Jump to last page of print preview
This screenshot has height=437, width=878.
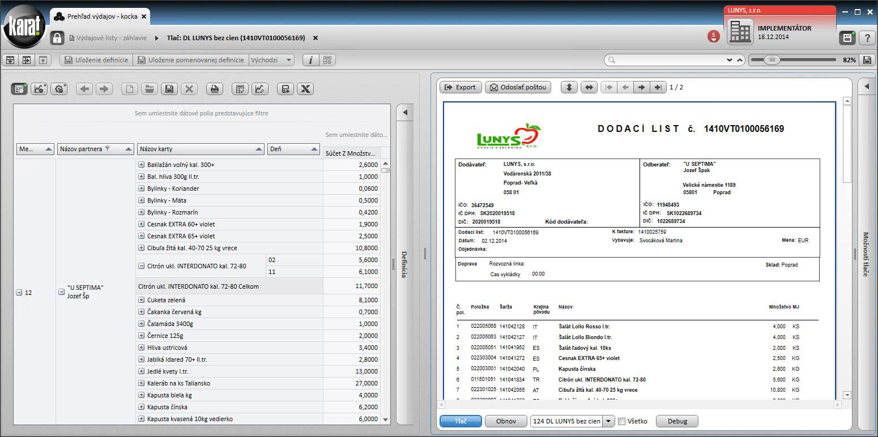click(657, 87)
